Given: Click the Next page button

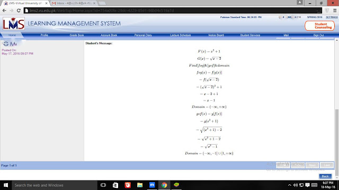Looking at the screenshot, I should click(312, 165).
